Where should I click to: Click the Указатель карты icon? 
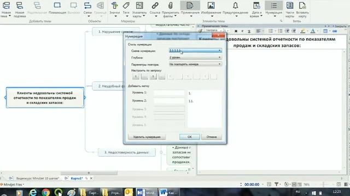(x=139, y=5)
